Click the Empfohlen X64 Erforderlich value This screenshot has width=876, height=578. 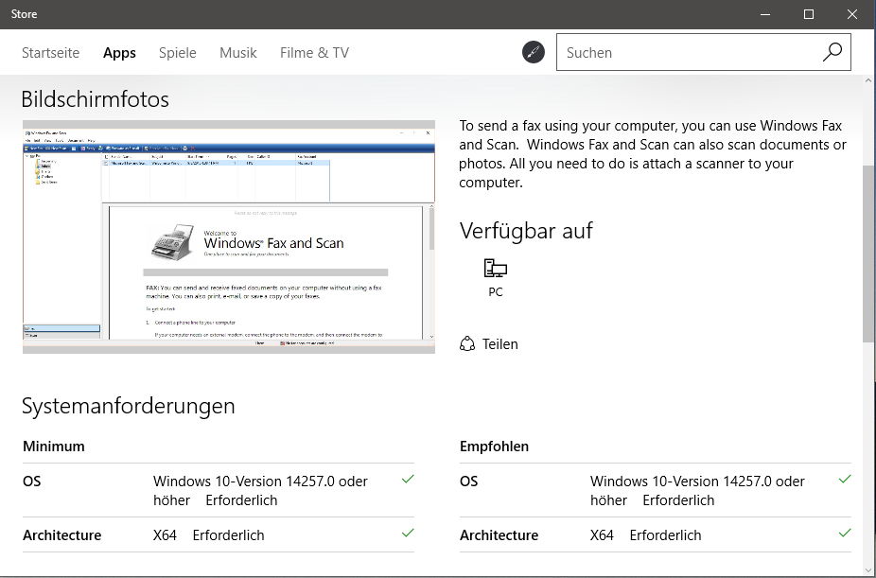click(x=645, y=535)
